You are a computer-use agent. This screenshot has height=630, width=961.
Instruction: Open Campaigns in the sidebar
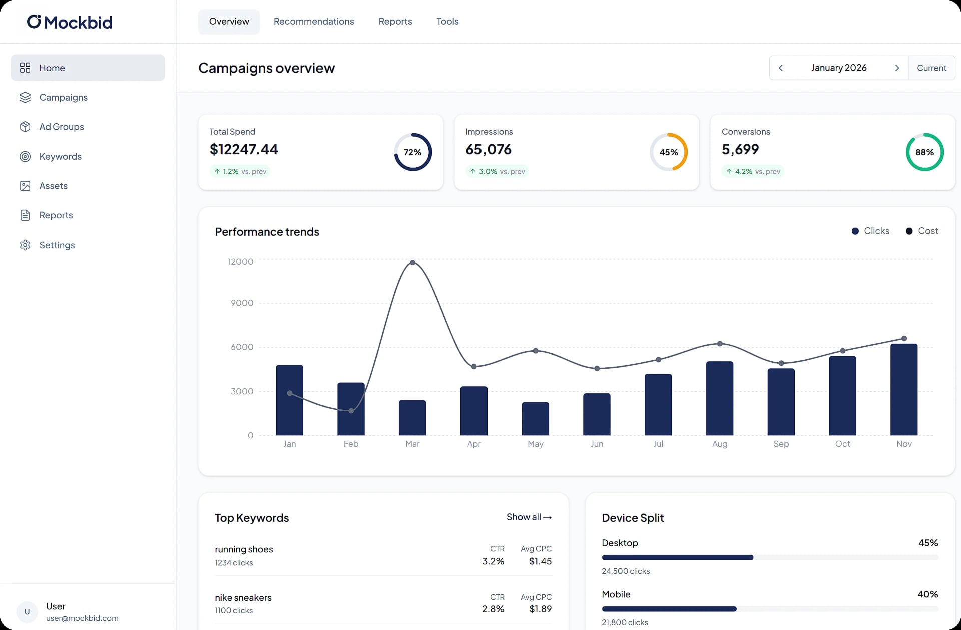(88, 97)
